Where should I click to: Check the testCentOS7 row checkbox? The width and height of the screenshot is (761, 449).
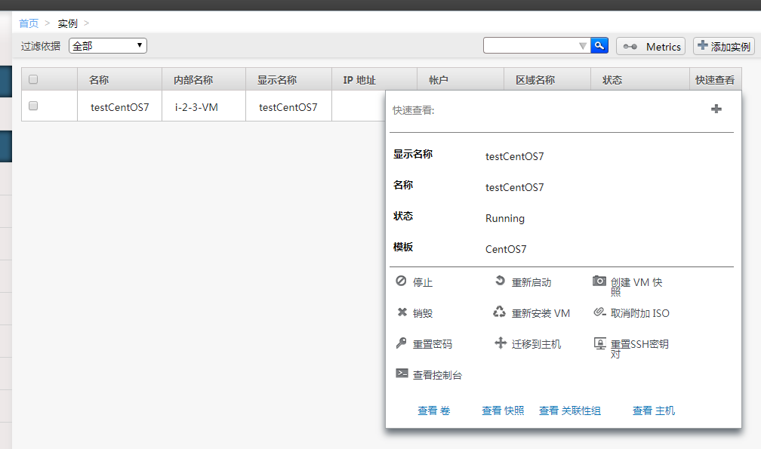(32, 106)
